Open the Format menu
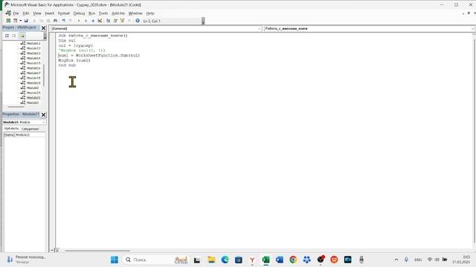The width and height of the screenshot is (476, 267). [64, 13]
